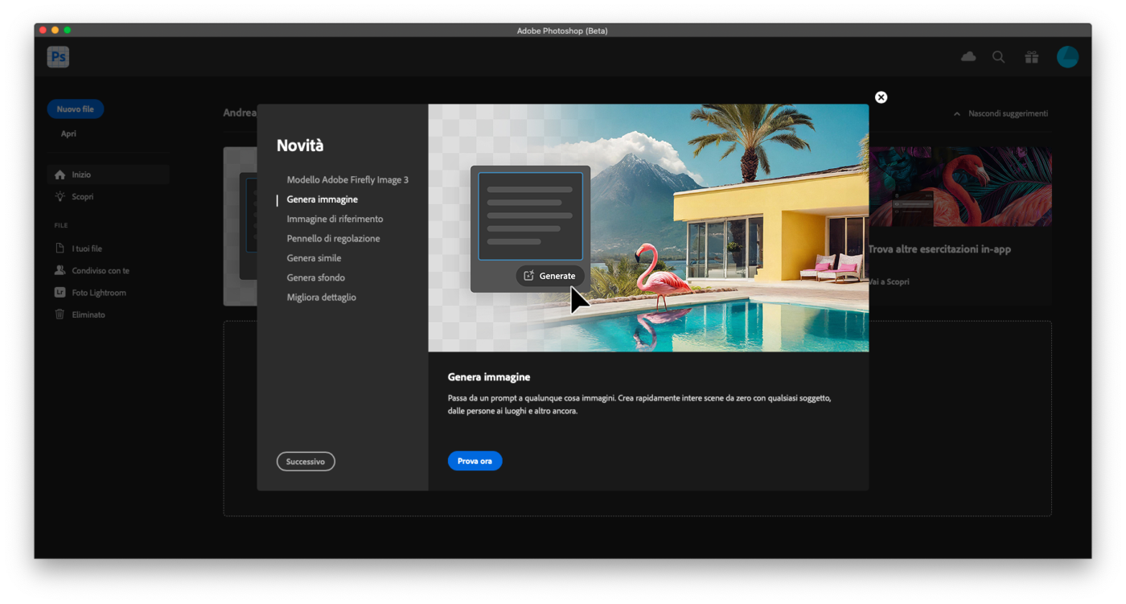Open the Creative Cloud sync status icon
The image size is (1126, 604).
point(968,56)
